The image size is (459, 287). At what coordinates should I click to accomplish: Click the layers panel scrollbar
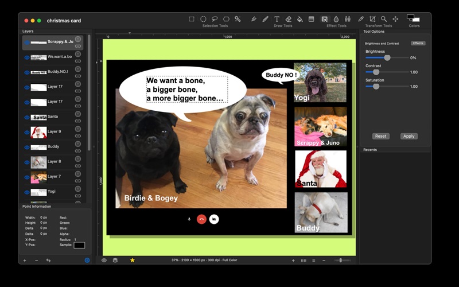pyautogui.click(x=89, y=92)
